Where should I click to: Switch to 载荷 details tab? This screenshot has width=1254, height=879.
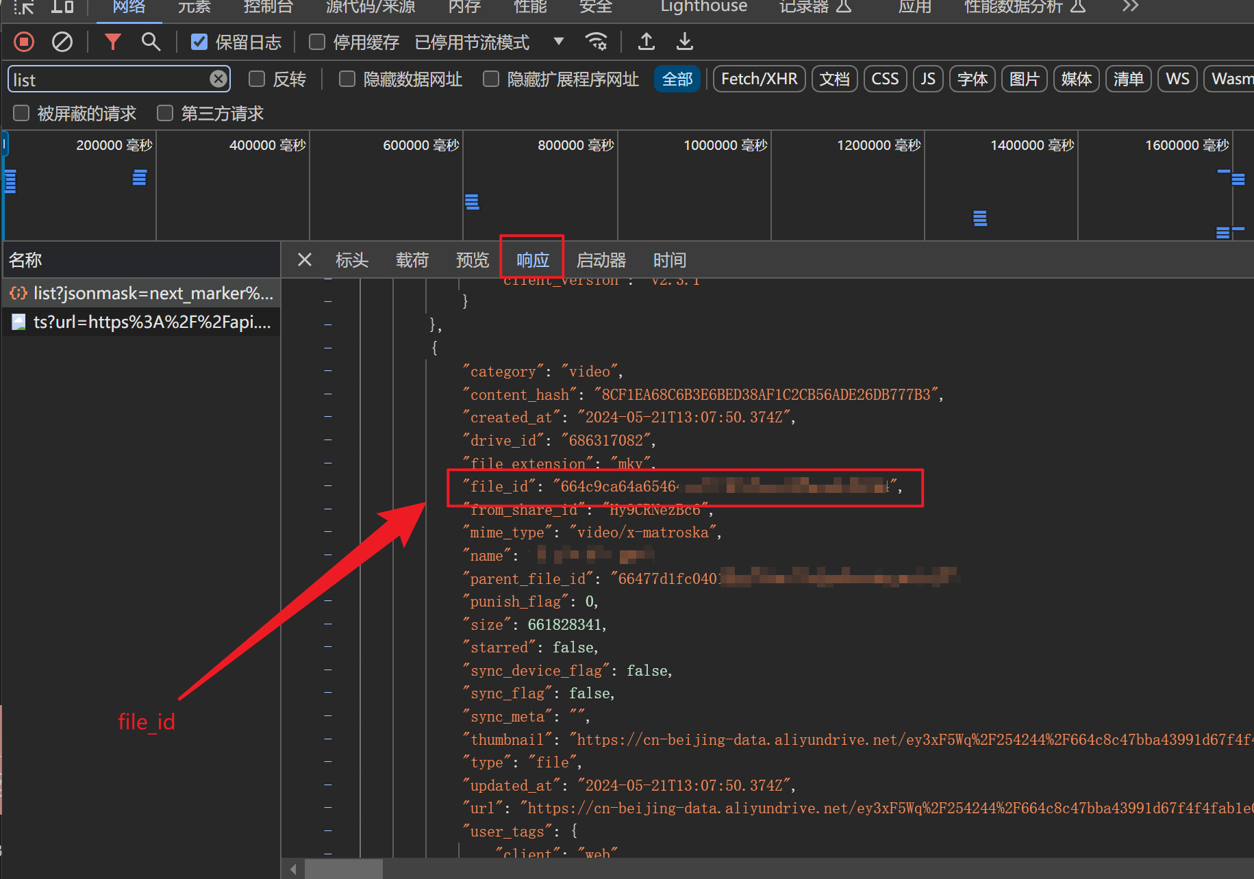pos(412,260)
